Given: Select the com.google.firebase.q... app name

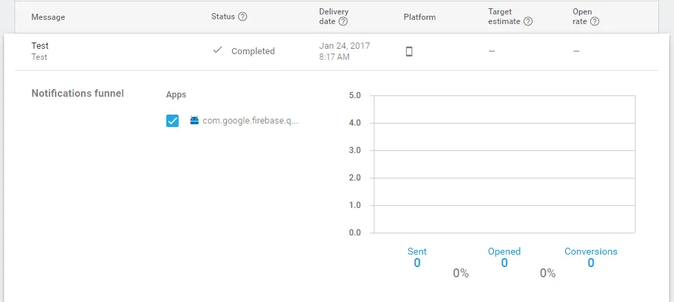Looking at the screenshot, I should click(251, 121).
